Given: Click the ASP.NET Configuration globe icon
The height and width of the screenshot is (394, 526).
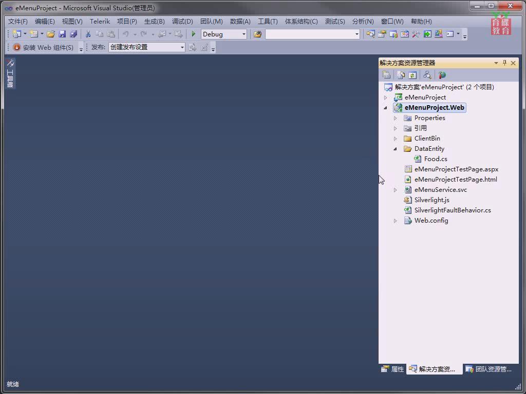Looking at the screenshot, I should tap(442, 75).
